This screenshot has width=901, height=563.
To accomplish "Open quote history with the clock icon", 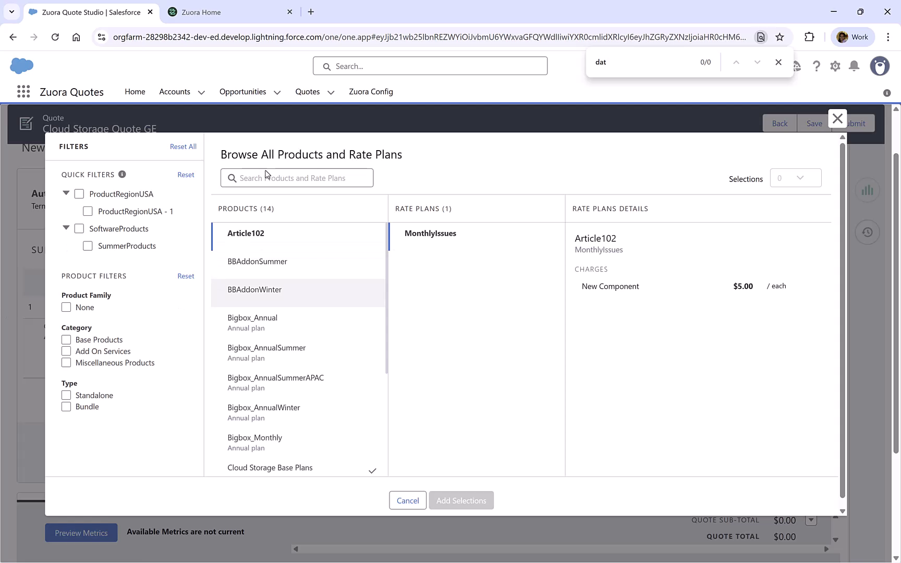I will click(x=867, y=232).
